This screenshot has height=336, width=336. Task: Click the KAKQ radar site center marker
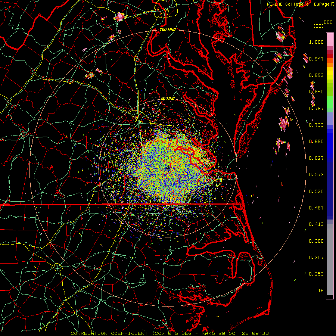point(168,168)
